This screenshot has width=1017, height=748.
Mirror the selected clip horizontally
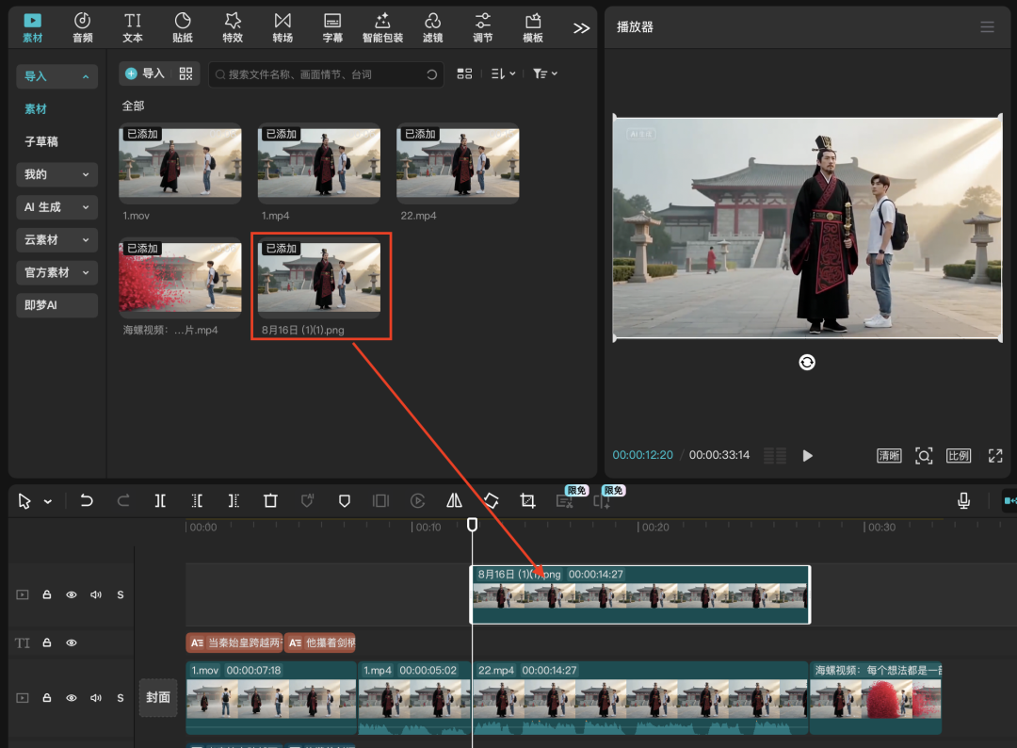click(x=454, y=501)
